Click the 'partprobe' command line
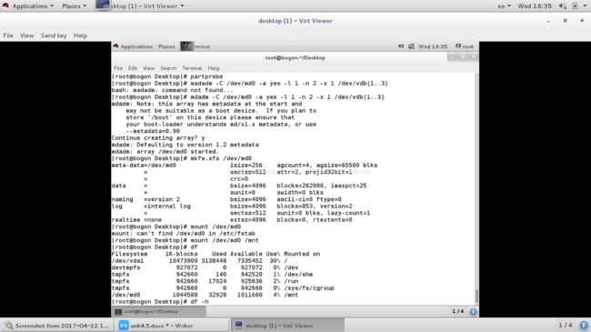 click(167, 76)
